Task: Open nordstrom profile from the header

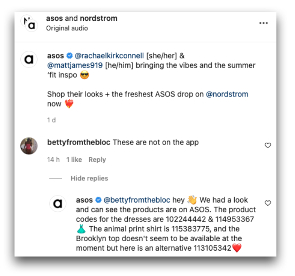Action: (x=98, y=19)
